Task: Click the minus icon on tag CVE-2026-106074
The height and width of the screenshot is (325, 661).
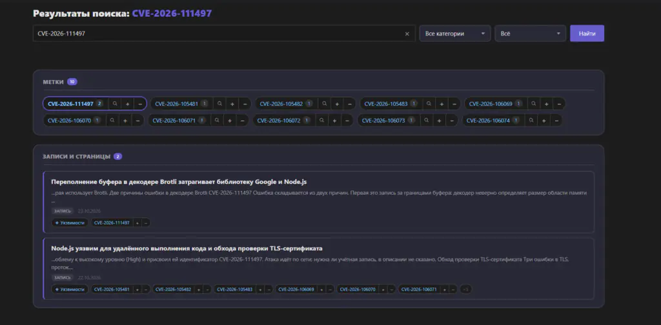Action: click(x=556, y=121)
